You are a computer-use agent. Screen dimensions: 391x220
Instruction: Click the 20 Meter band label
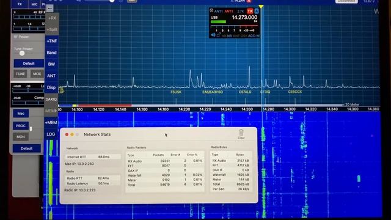352,105
